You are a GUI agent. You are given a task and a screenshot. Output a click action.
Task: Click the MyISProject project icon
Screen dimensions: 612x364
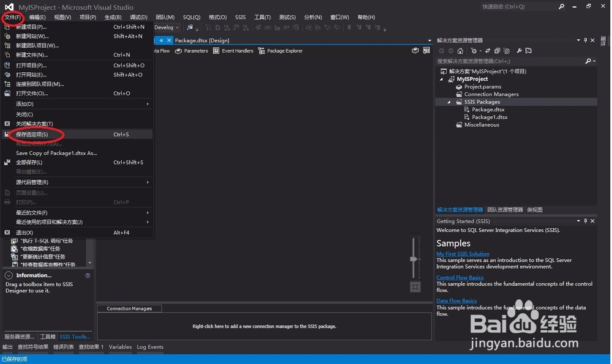(x=451, y=79)
